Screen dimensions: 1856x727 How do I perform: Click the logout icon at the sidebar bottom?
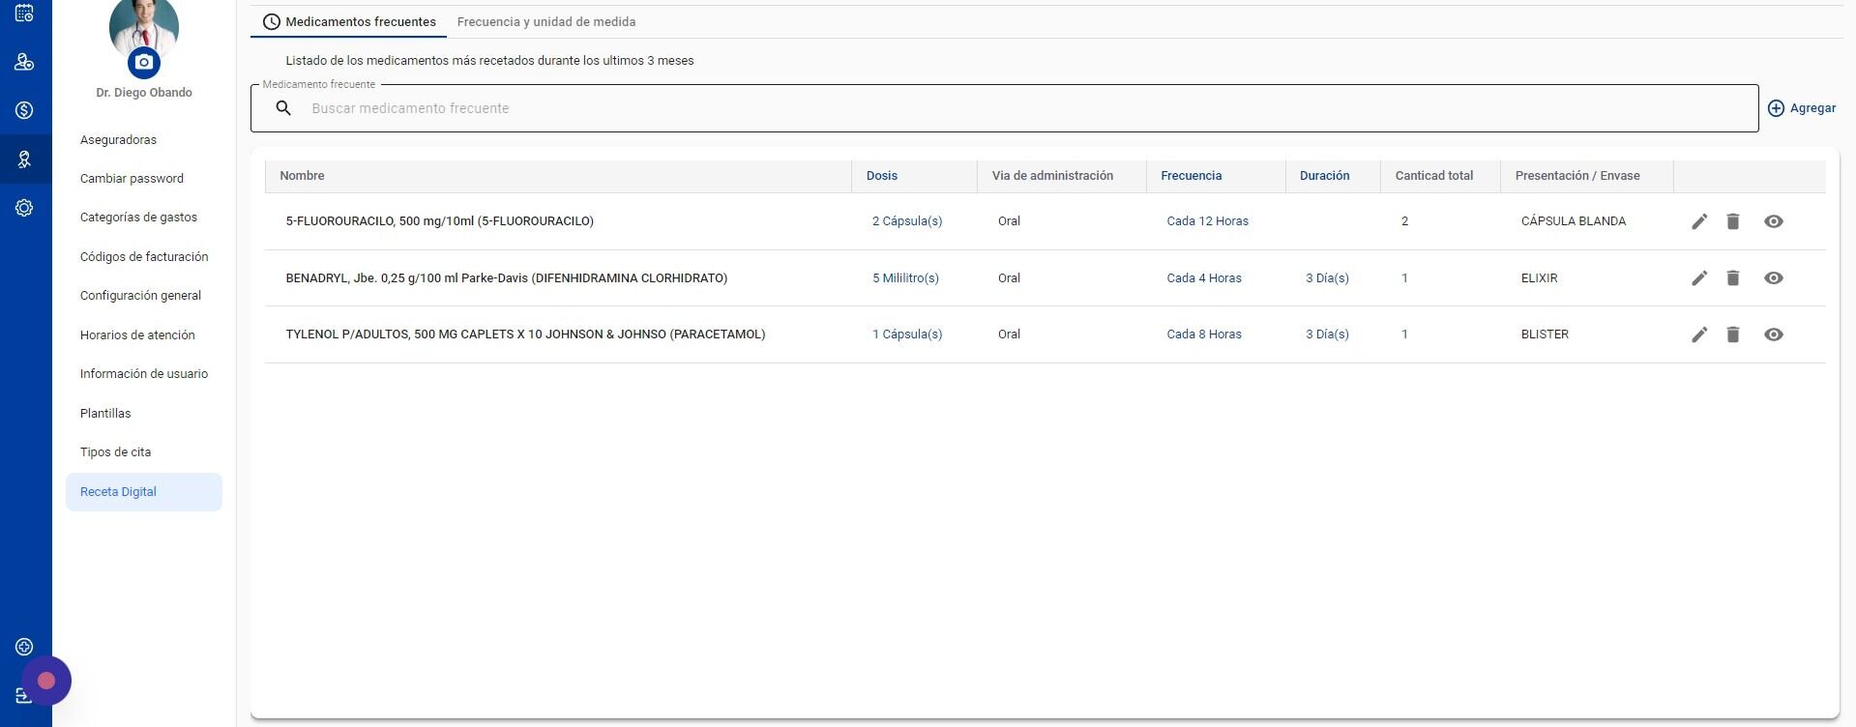(x=24, y=696)
